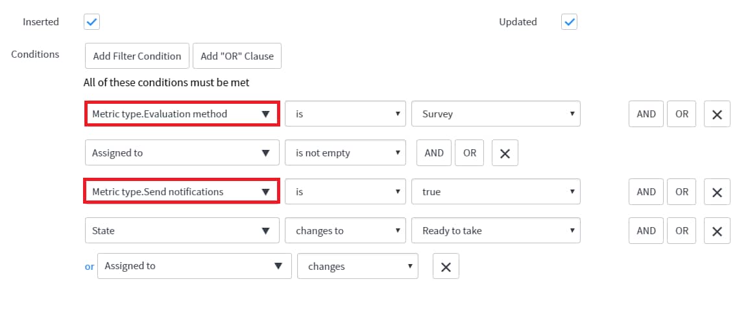Toggle the Updated checkbox
Image resolution: width=737 pixels, height=314 pixels.
(569, 21)
